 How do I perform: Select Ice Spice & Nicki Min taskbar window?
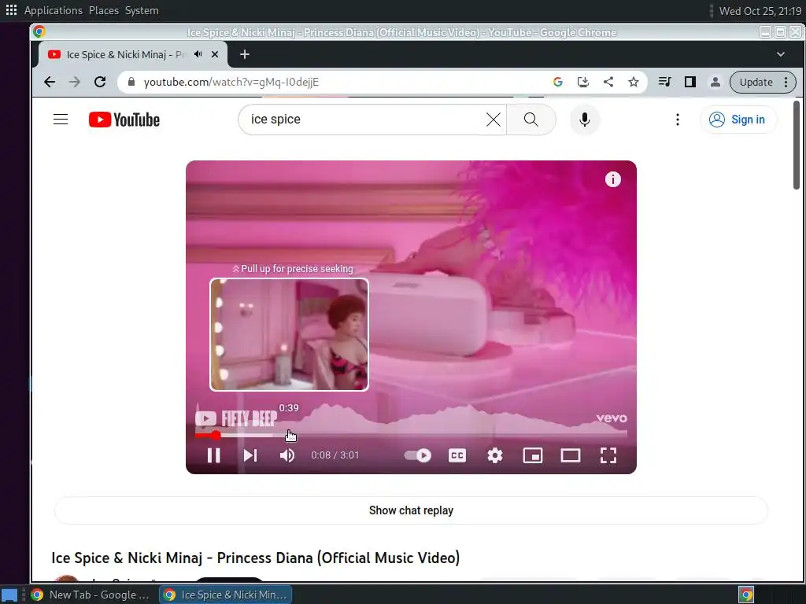click(x=226, y=595)
